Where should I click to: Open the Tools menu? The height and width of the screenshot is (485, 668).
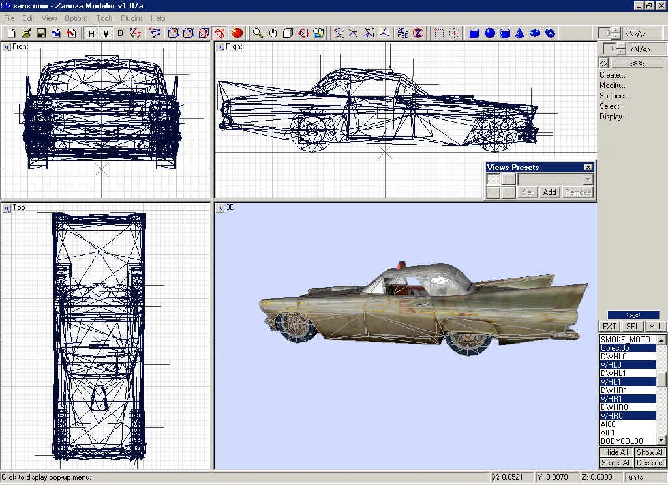104,18
